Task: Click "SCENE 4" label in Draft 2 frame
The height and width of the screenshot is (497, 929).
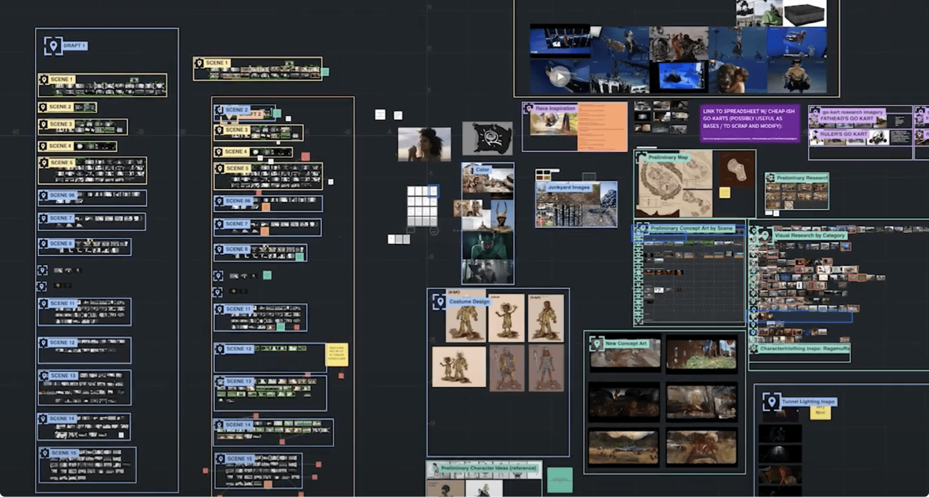Action: point(236,152)
